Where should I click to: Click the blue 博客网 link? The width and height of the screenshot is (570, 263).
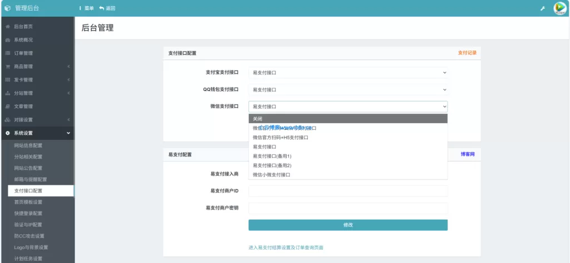click(x=468, y=154)
